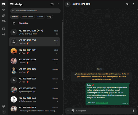The height and width of the screenshot is (115, 138).
Task: Search within the open conversation
Action: 128,4
